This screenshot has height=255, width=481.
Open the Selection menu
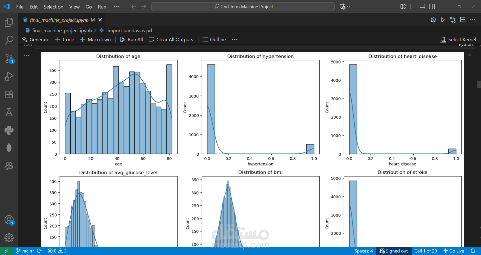click(53, 7)
